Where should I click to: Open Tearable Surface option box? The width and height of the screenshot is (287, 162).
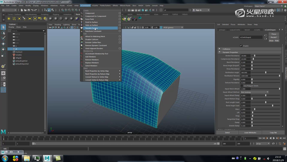(120, 28)
